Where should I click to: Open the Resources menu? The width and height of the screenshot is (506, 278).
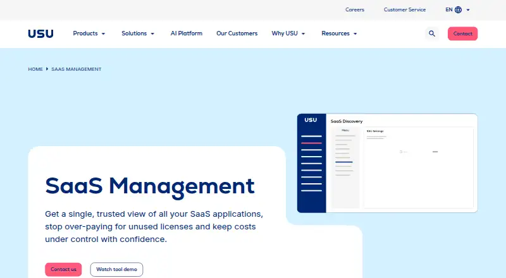tap(335, 33)
